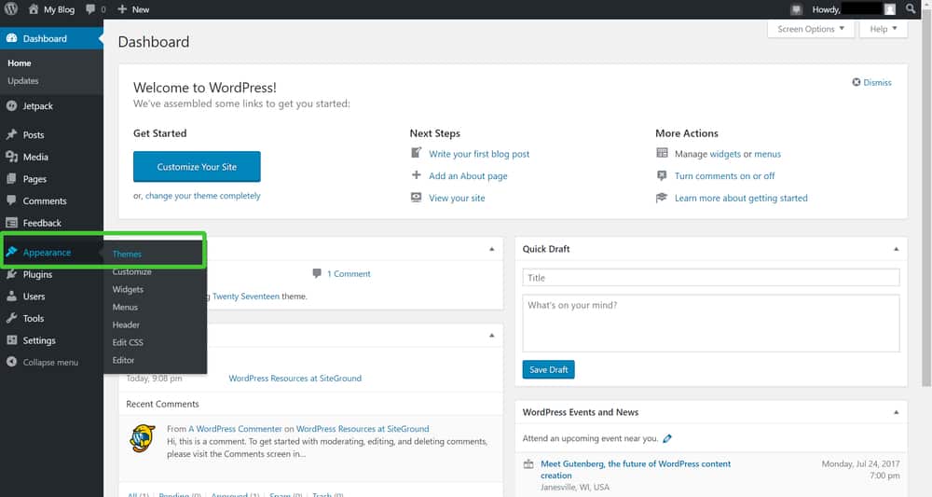Collapse the At a Glance panel
The width and height of the screenshot is (932, 497).
click(491, 249)
